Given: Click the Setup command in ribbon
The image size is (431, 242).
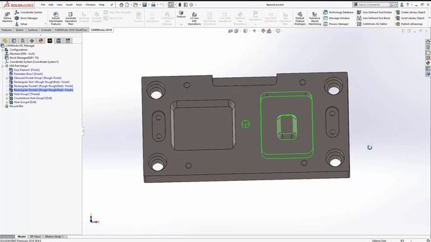Looking at the screenshot, I should [x=21, y=24].
